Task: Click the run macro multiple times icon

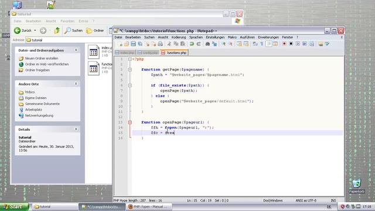Action: pos(305,44)
